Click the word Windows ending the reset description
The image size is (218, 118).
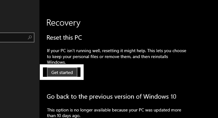click(56, 62)
